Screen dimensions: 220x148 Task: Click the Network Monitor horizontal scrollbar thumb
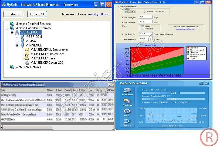(28, 127)
